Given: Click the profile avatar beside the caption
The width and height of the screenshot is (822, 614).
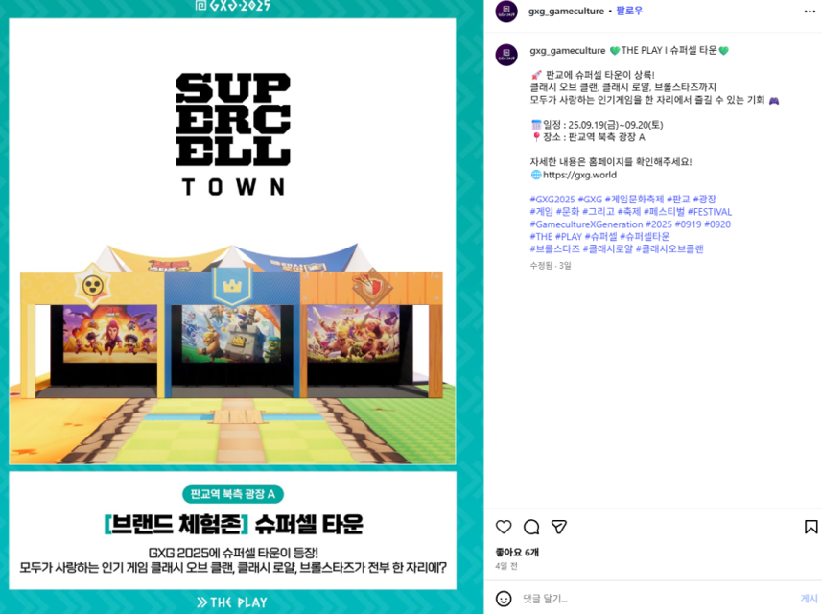Looking at the screenshot, I should click(x=506, y=54).
